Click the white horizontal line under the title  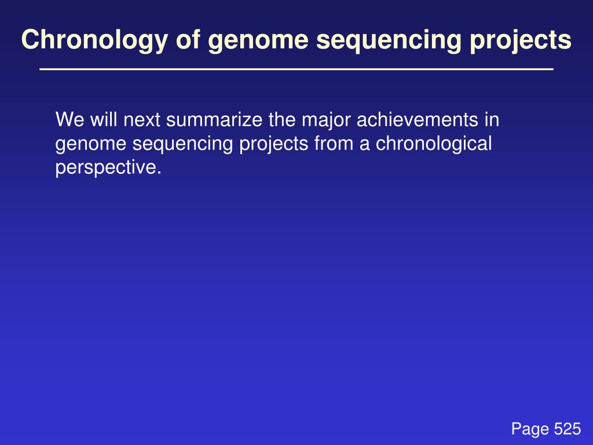[296, 70]
